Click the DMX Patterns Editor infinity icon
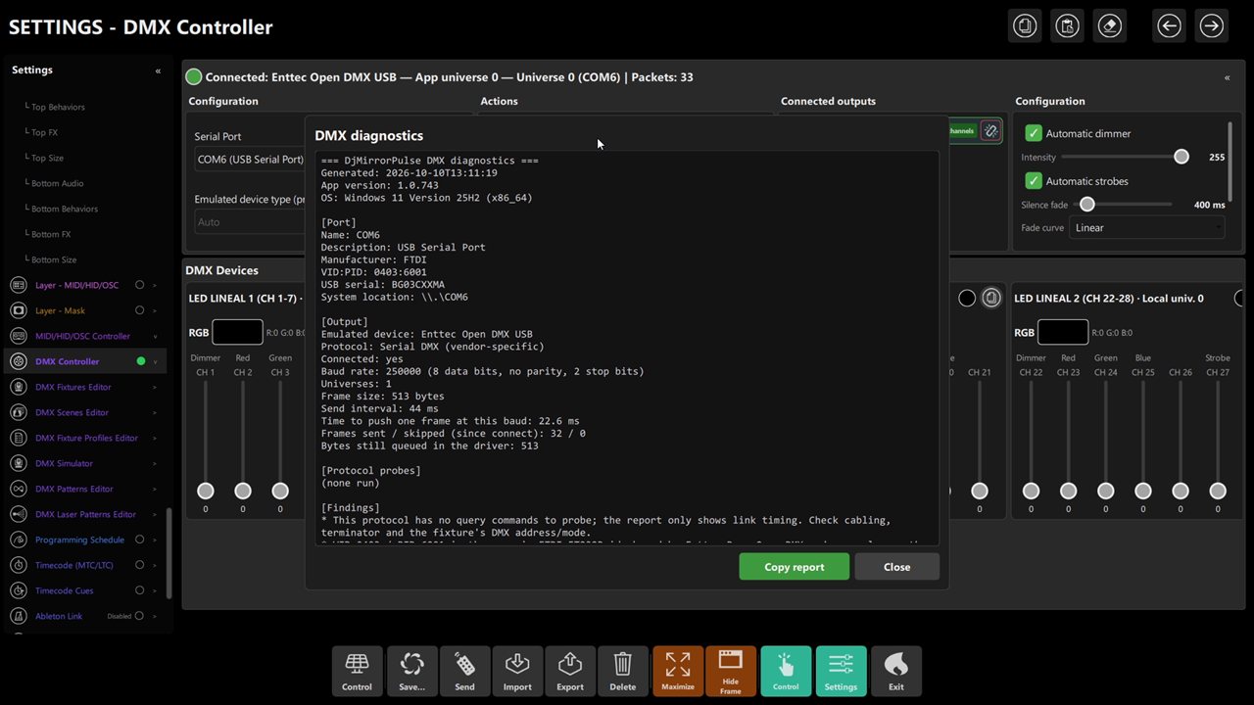Viewport: 1254px width, 705px height. click(18, 489)
